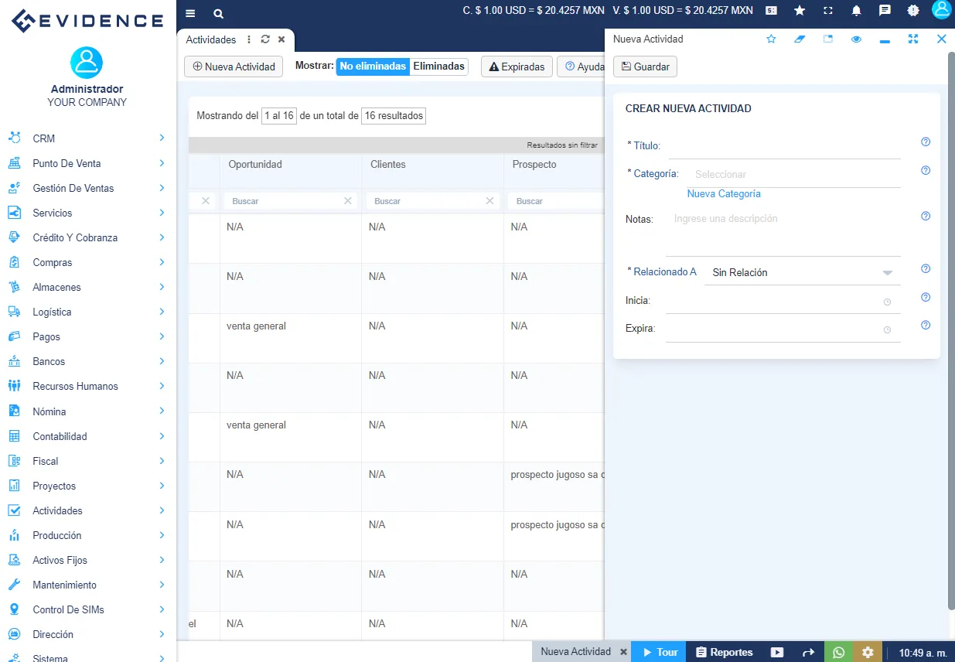Click the Nueva Actividad button
This screenshot has height=662, width=955.
click(x=233, y=67)
